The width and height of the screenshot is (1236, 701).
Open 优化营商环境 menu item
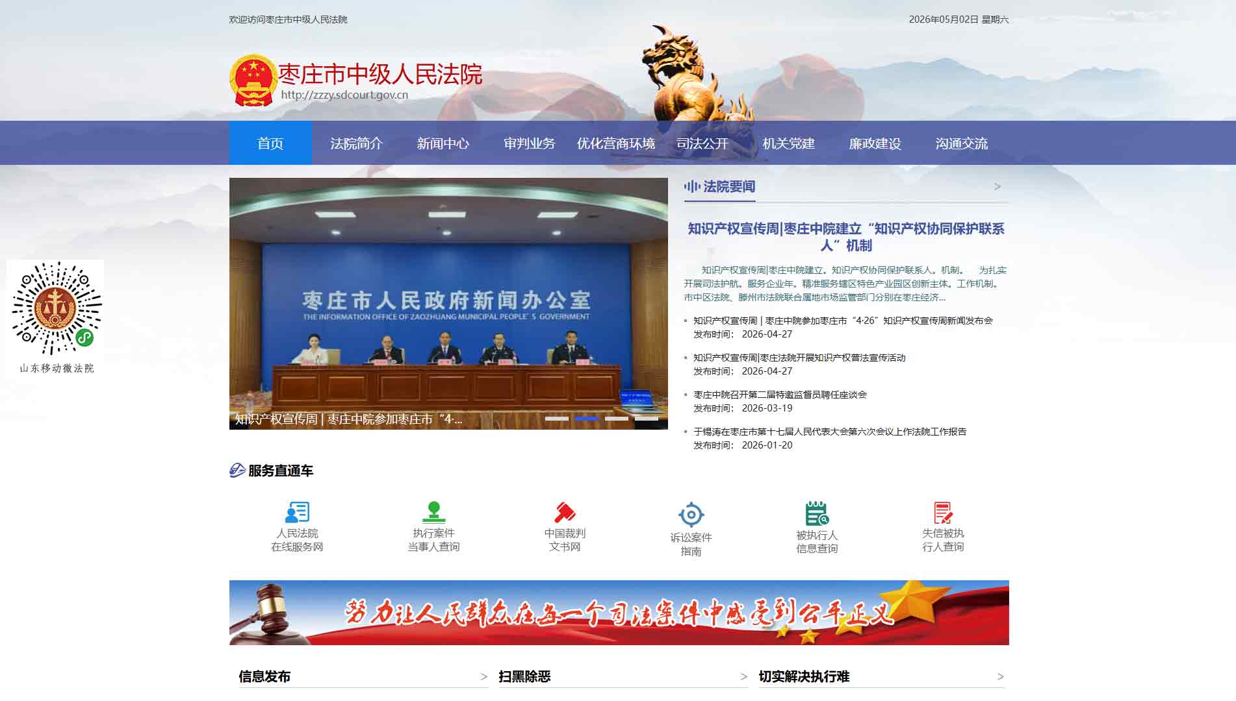(616, 143)
